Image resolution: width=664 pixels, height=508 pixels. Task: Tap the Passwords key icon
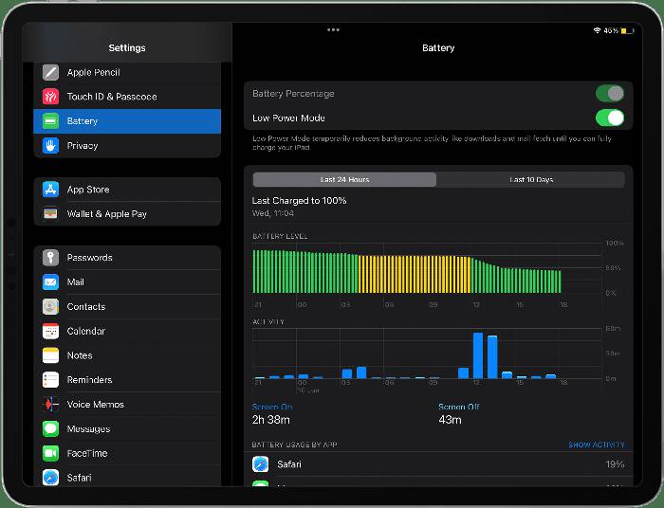click(50, 257)
